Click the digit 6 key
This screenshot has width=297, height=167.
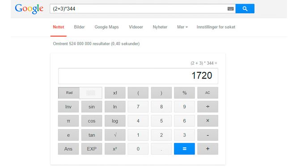point(184,121)
